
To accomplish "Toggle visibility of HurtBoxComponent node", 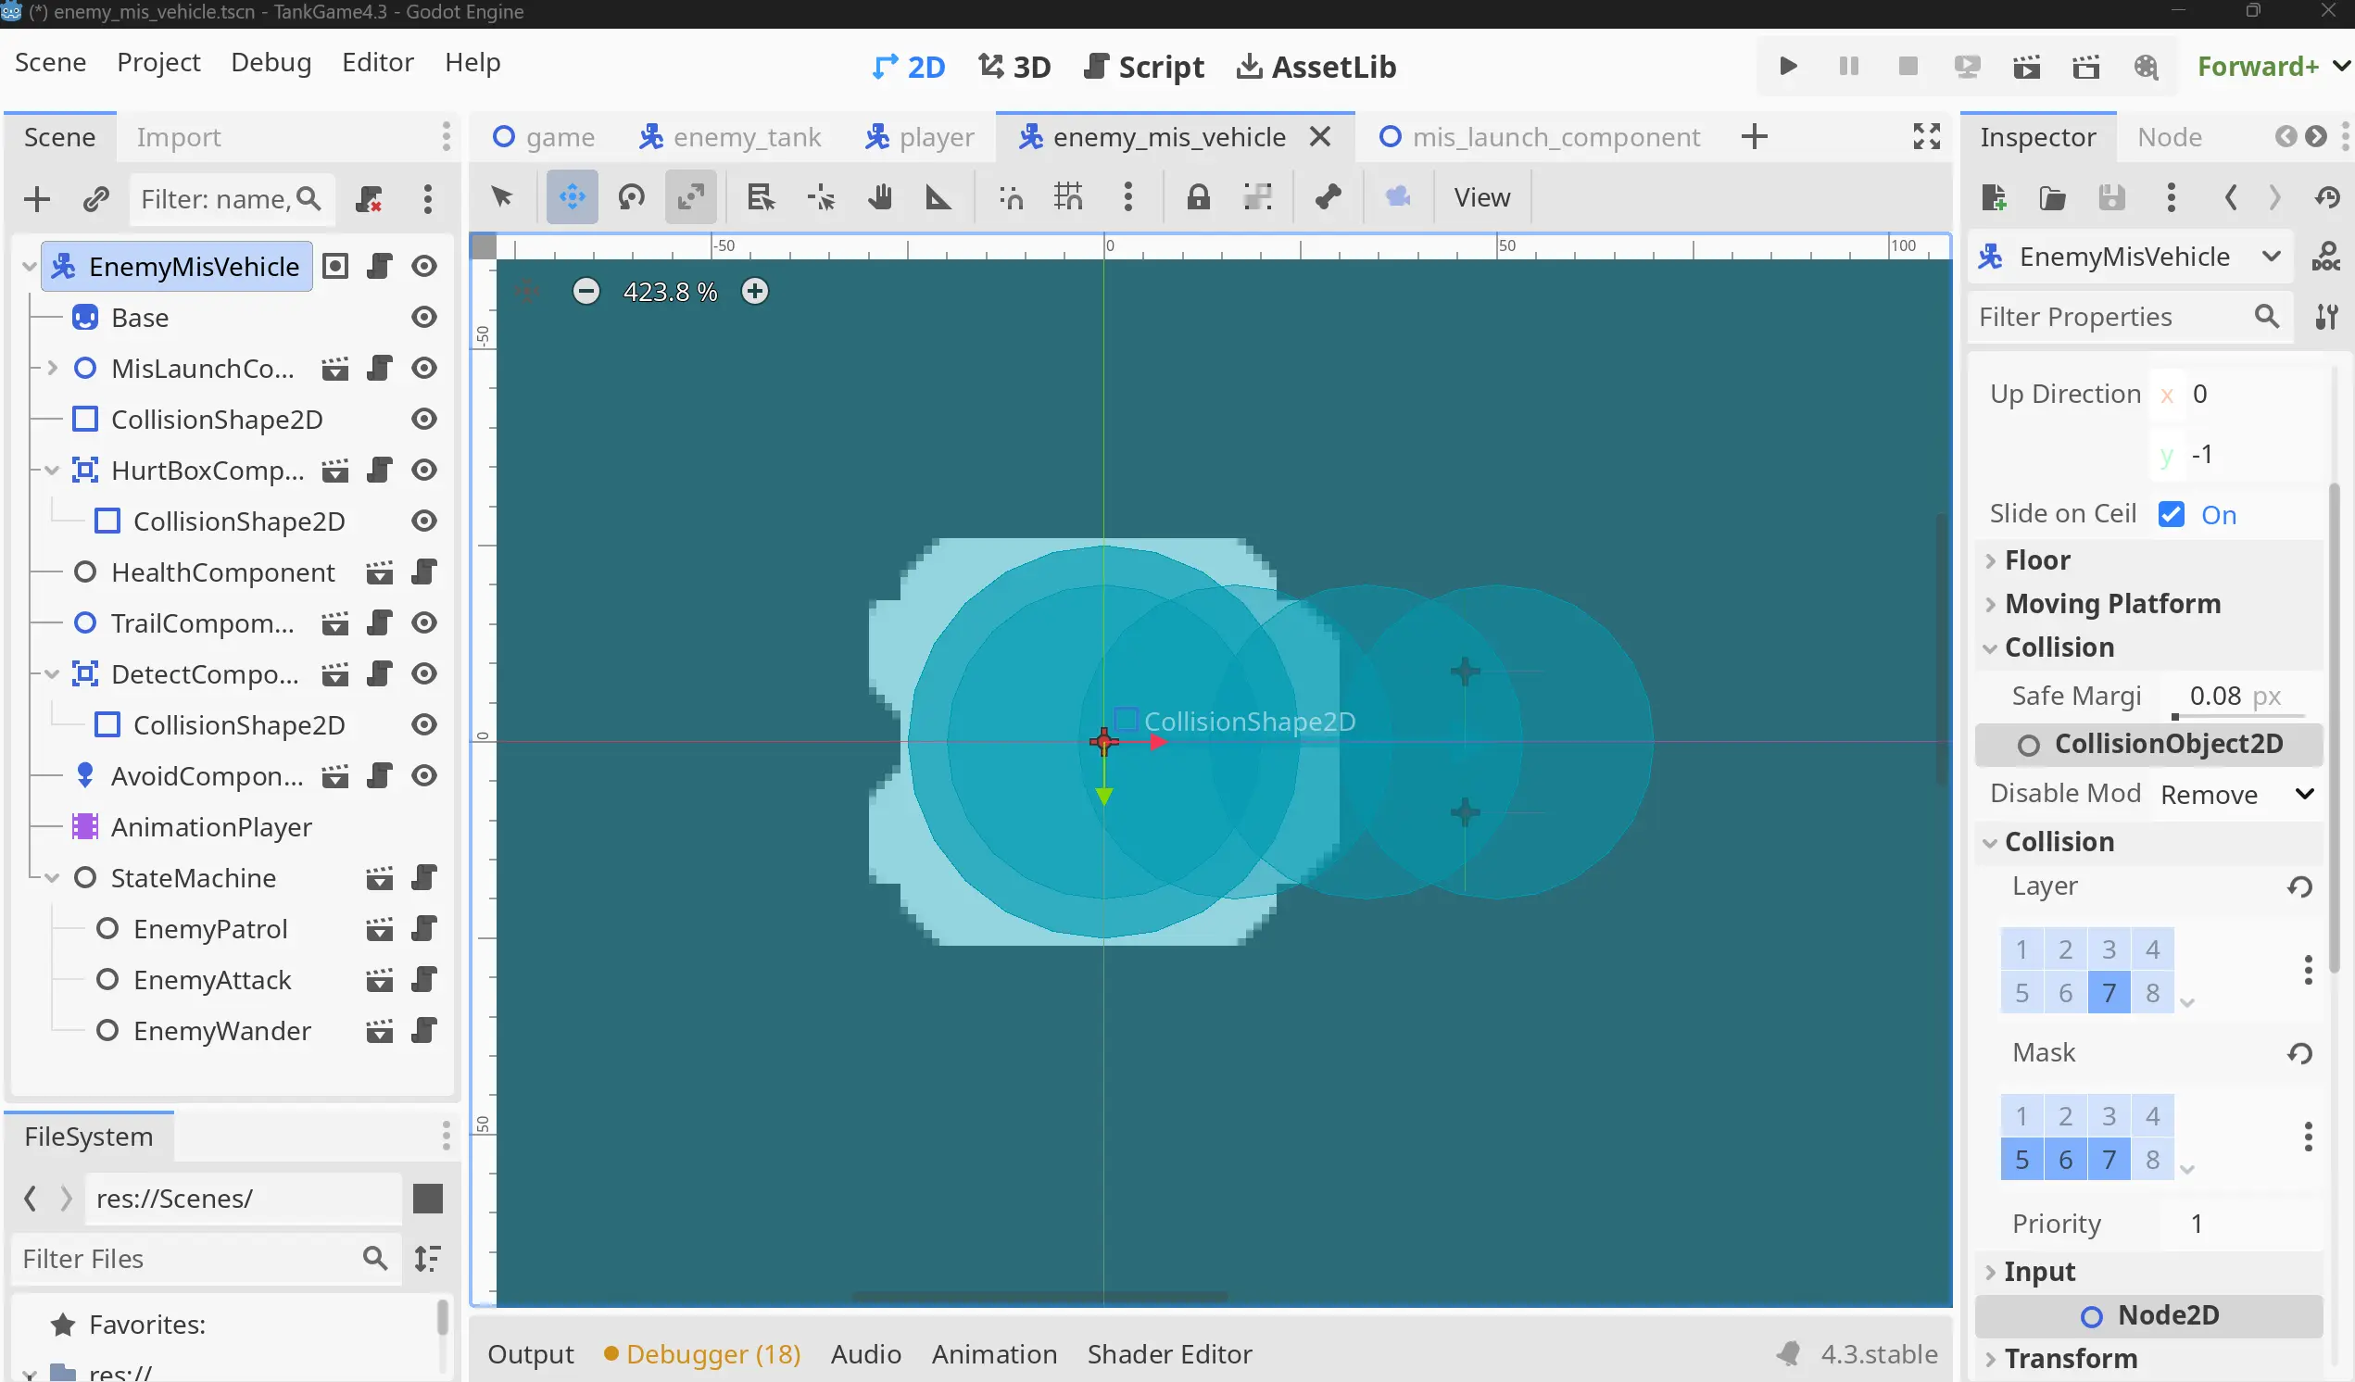I will 424,470.
